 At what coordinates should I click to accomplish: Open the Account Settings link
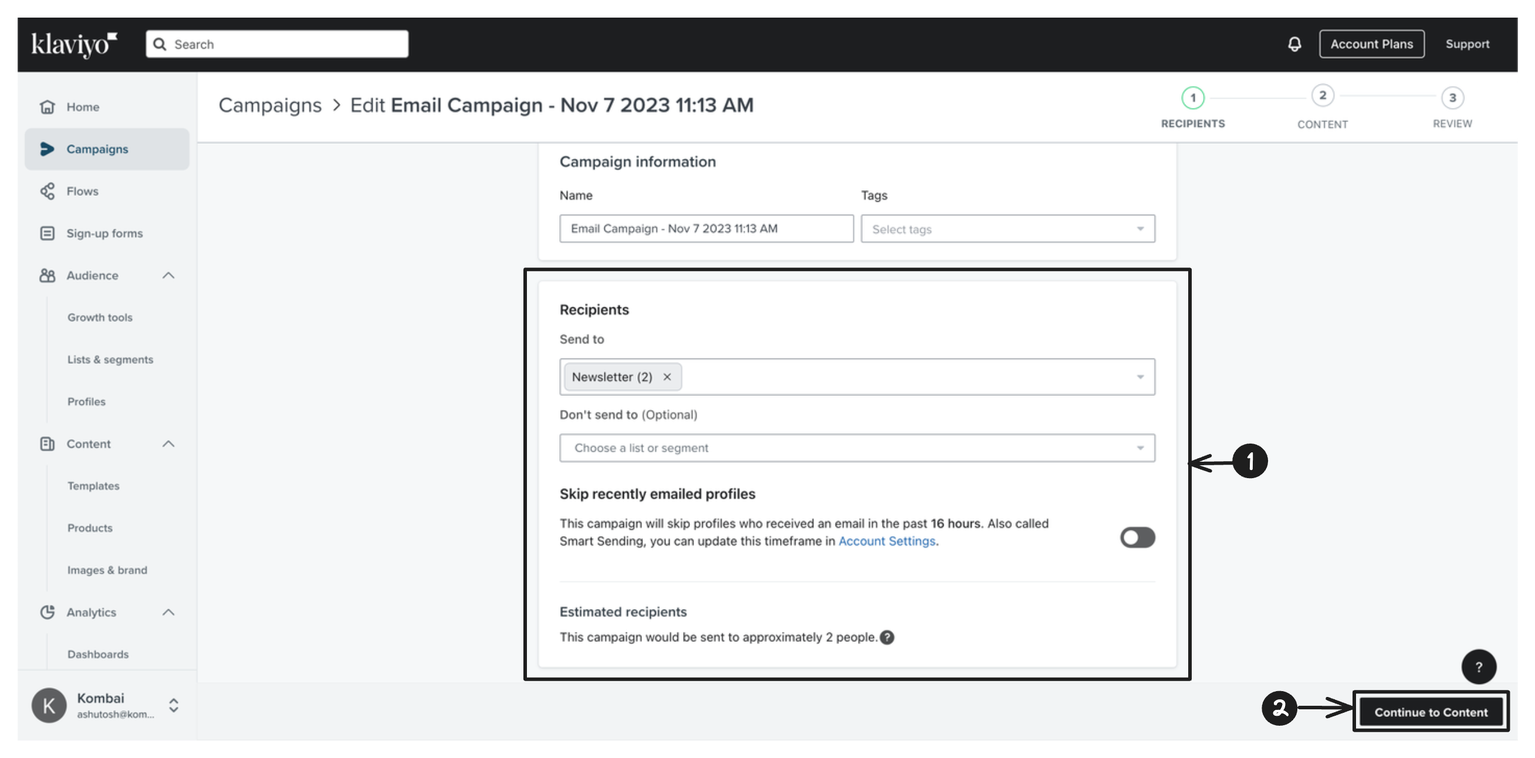click(887, 540)
